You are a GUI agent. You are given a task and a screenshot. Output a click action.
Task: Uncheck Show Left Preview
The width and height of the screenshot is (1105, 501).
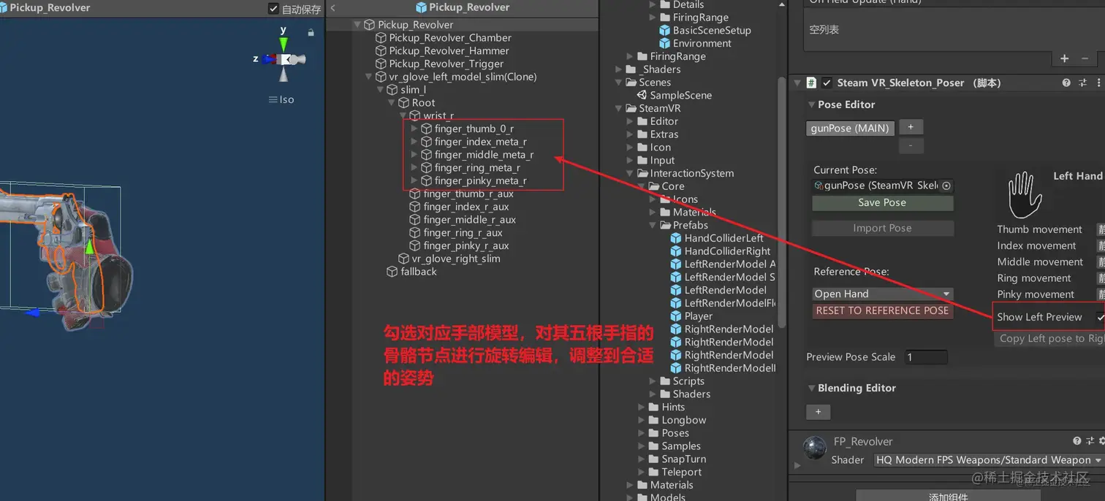(x=1100, y=317)
